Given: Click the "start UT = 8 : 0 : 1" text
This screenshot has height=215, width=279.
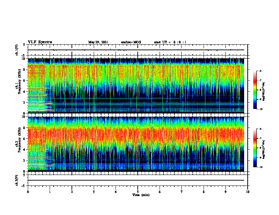Looking at the screenshot, I should [170, 42].
